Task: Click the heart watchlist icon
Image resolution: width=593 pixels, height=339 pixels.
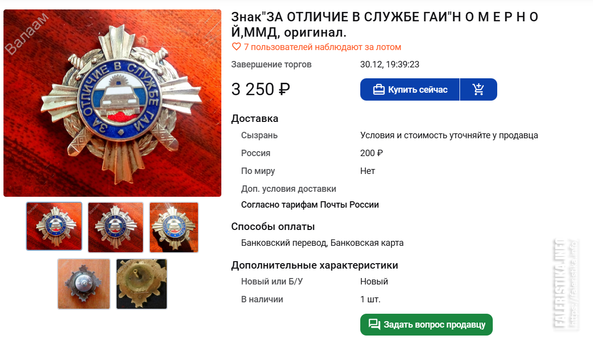Action: tap(236, 47)
